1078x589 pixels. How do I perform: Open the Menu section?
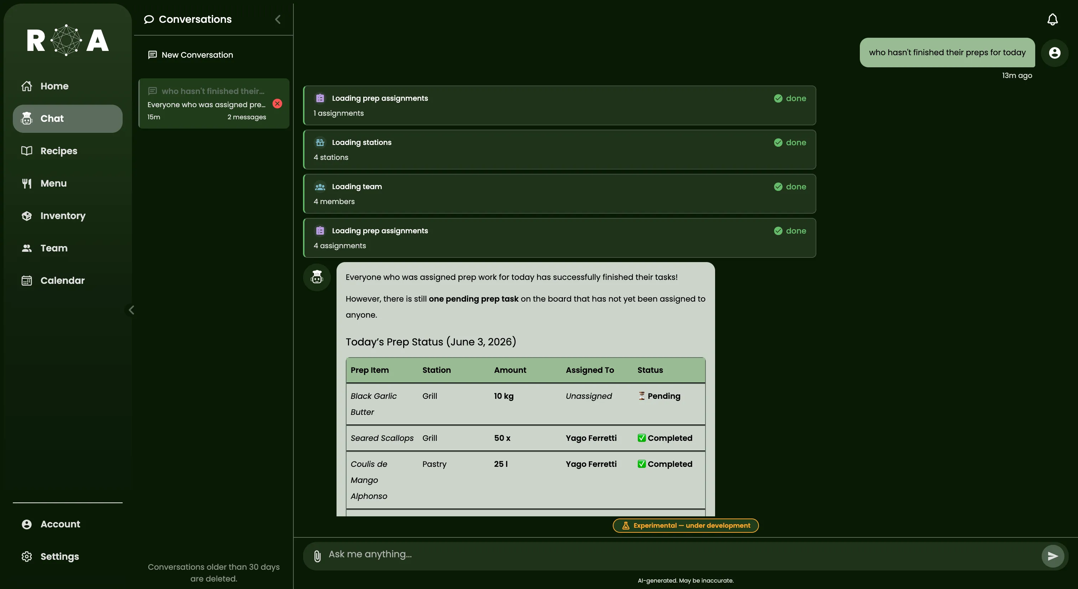coord(67,183)
